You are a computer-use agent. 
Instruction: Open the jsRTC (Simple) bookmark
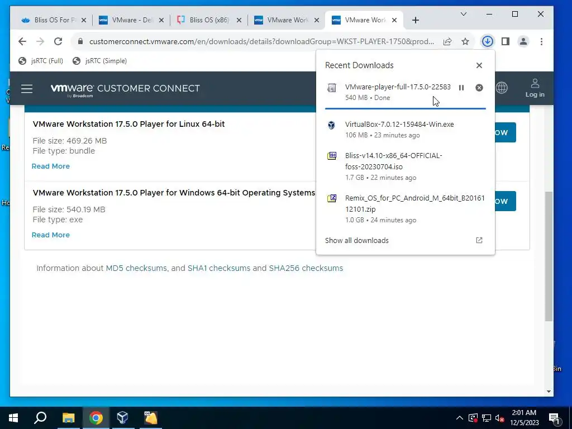pyautogui.click(x=99, y=61)
